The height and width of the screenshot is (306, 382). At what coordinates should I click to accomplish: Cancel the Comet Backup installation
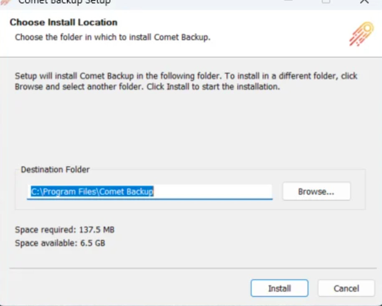pyautogui.click(x=346, y=288)
